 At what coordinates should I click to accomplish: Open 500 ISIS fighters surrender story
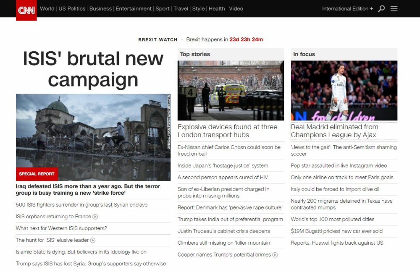(x=82, y=205)
